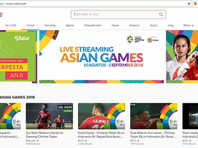
Task: Click the search magnifier icon
Action: click(x=161, y=14)
